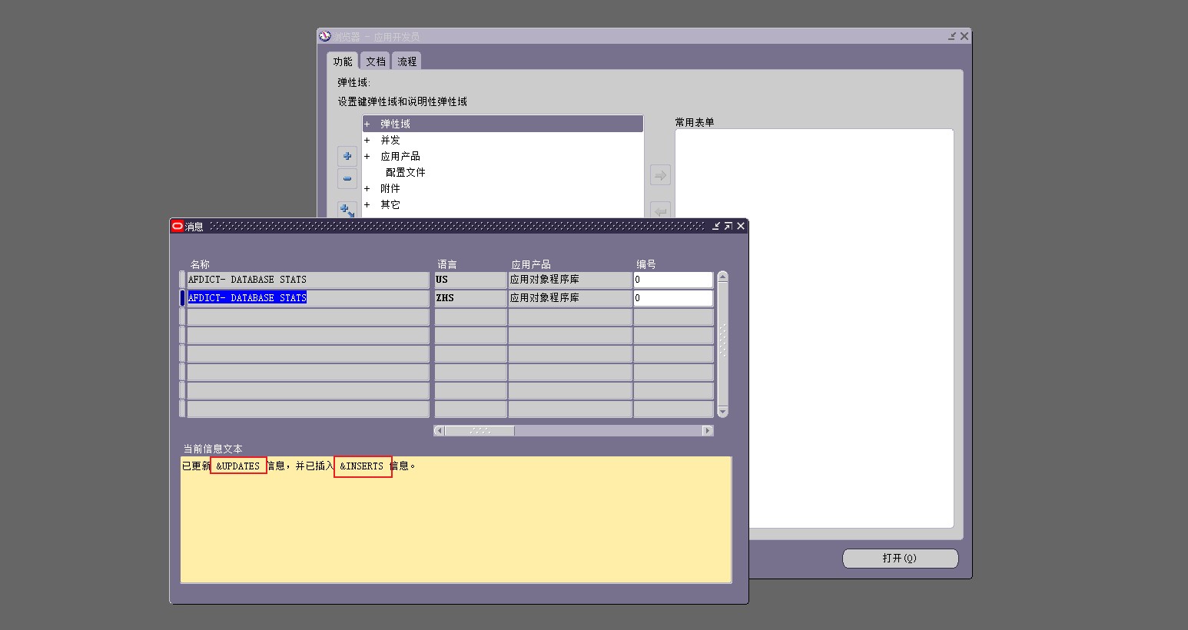
Task: Expand the 其它 tree node
Action: click(367, 204)
